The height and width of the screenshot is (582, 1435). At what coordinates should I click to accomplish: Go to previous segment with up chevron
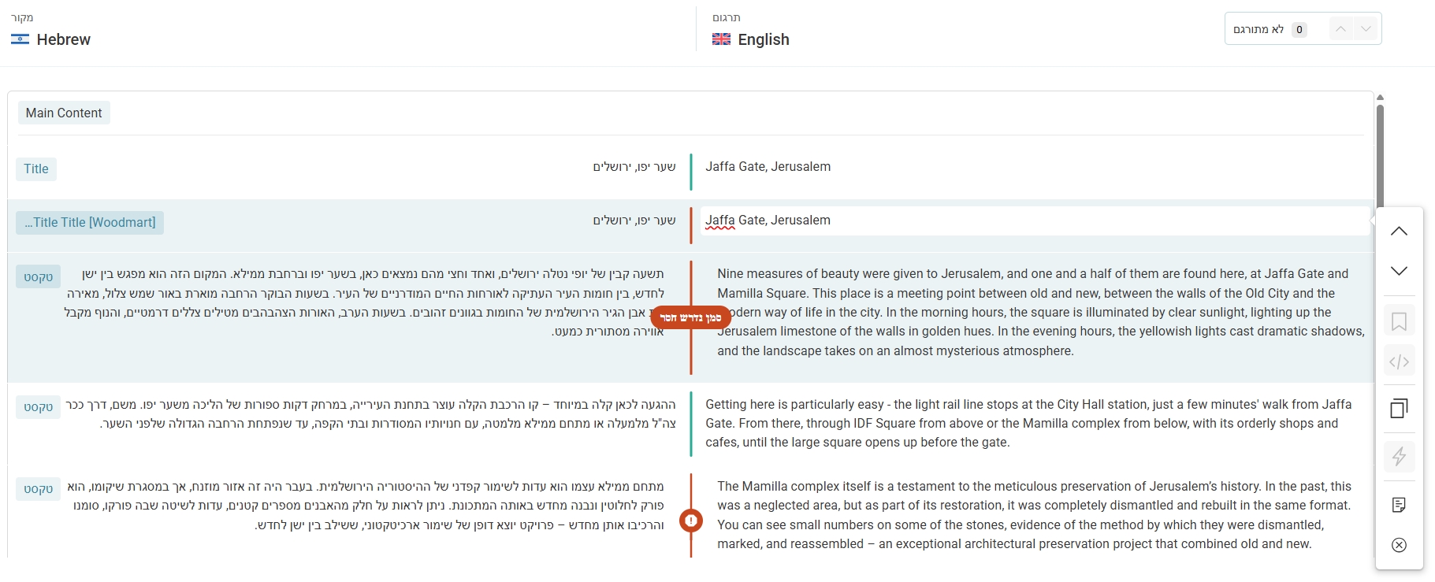1399,232
